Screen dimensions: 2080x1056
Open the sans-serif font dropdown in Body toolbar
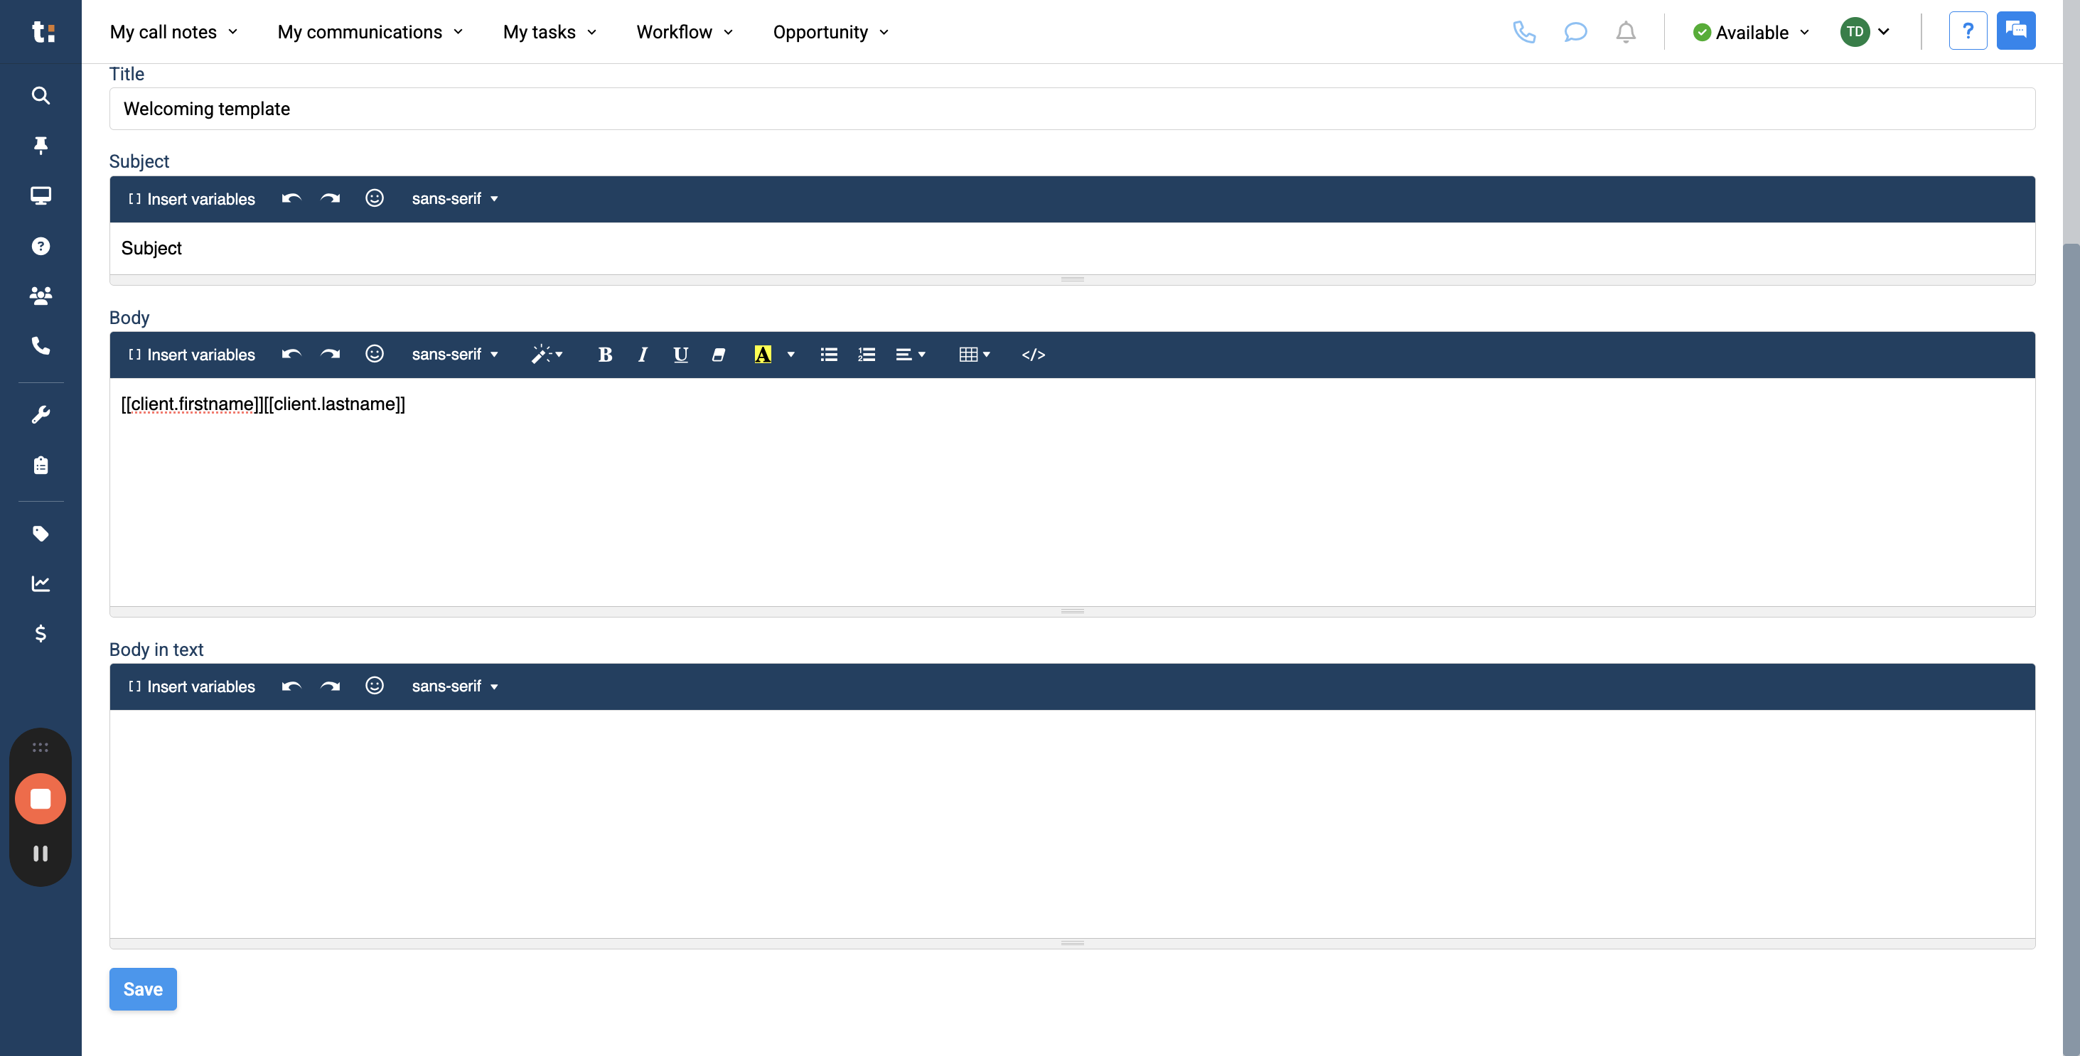pos(454,355)
